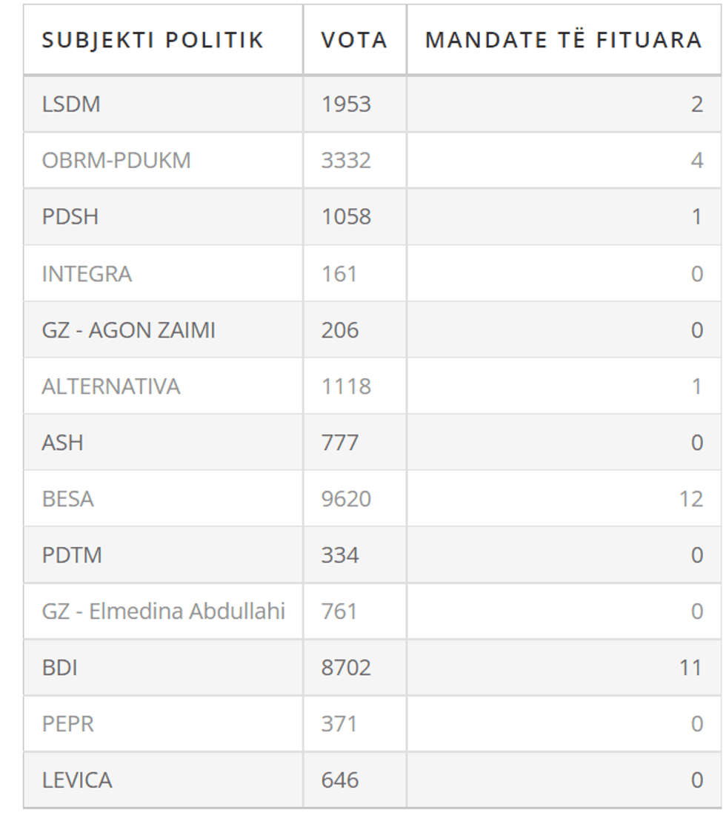Click the PDTM row label
Image resolution: width=726 pixels, height=821 pixels.
[x=72, y=555]
